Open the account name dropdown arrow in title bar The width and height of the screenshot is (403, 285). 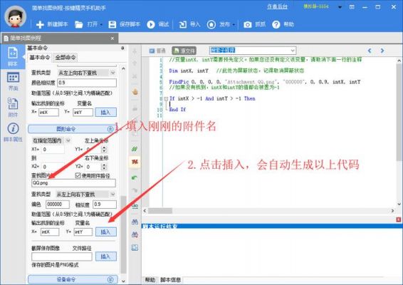point(340,7)
